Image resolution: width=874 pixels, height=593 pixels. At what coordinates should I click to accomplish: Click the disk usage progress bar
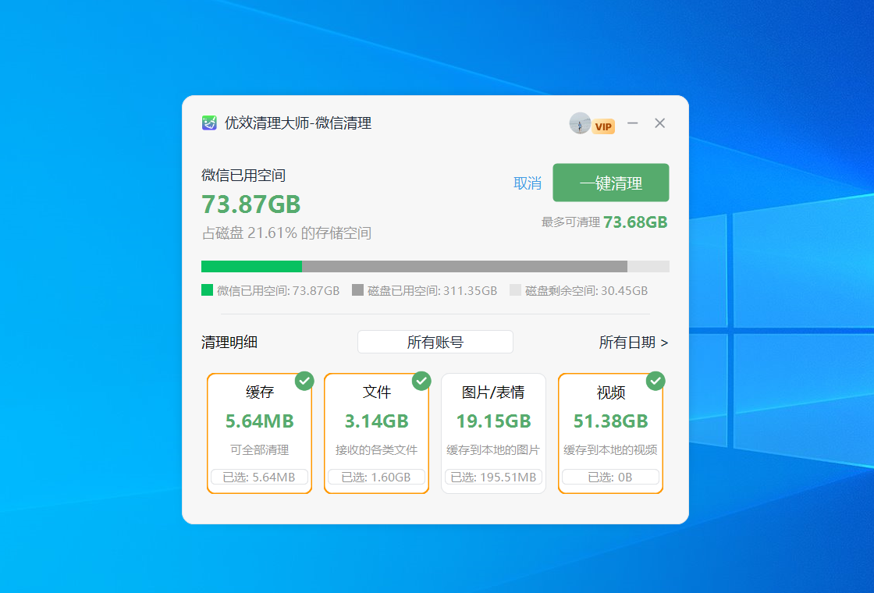tap(435, 266)
